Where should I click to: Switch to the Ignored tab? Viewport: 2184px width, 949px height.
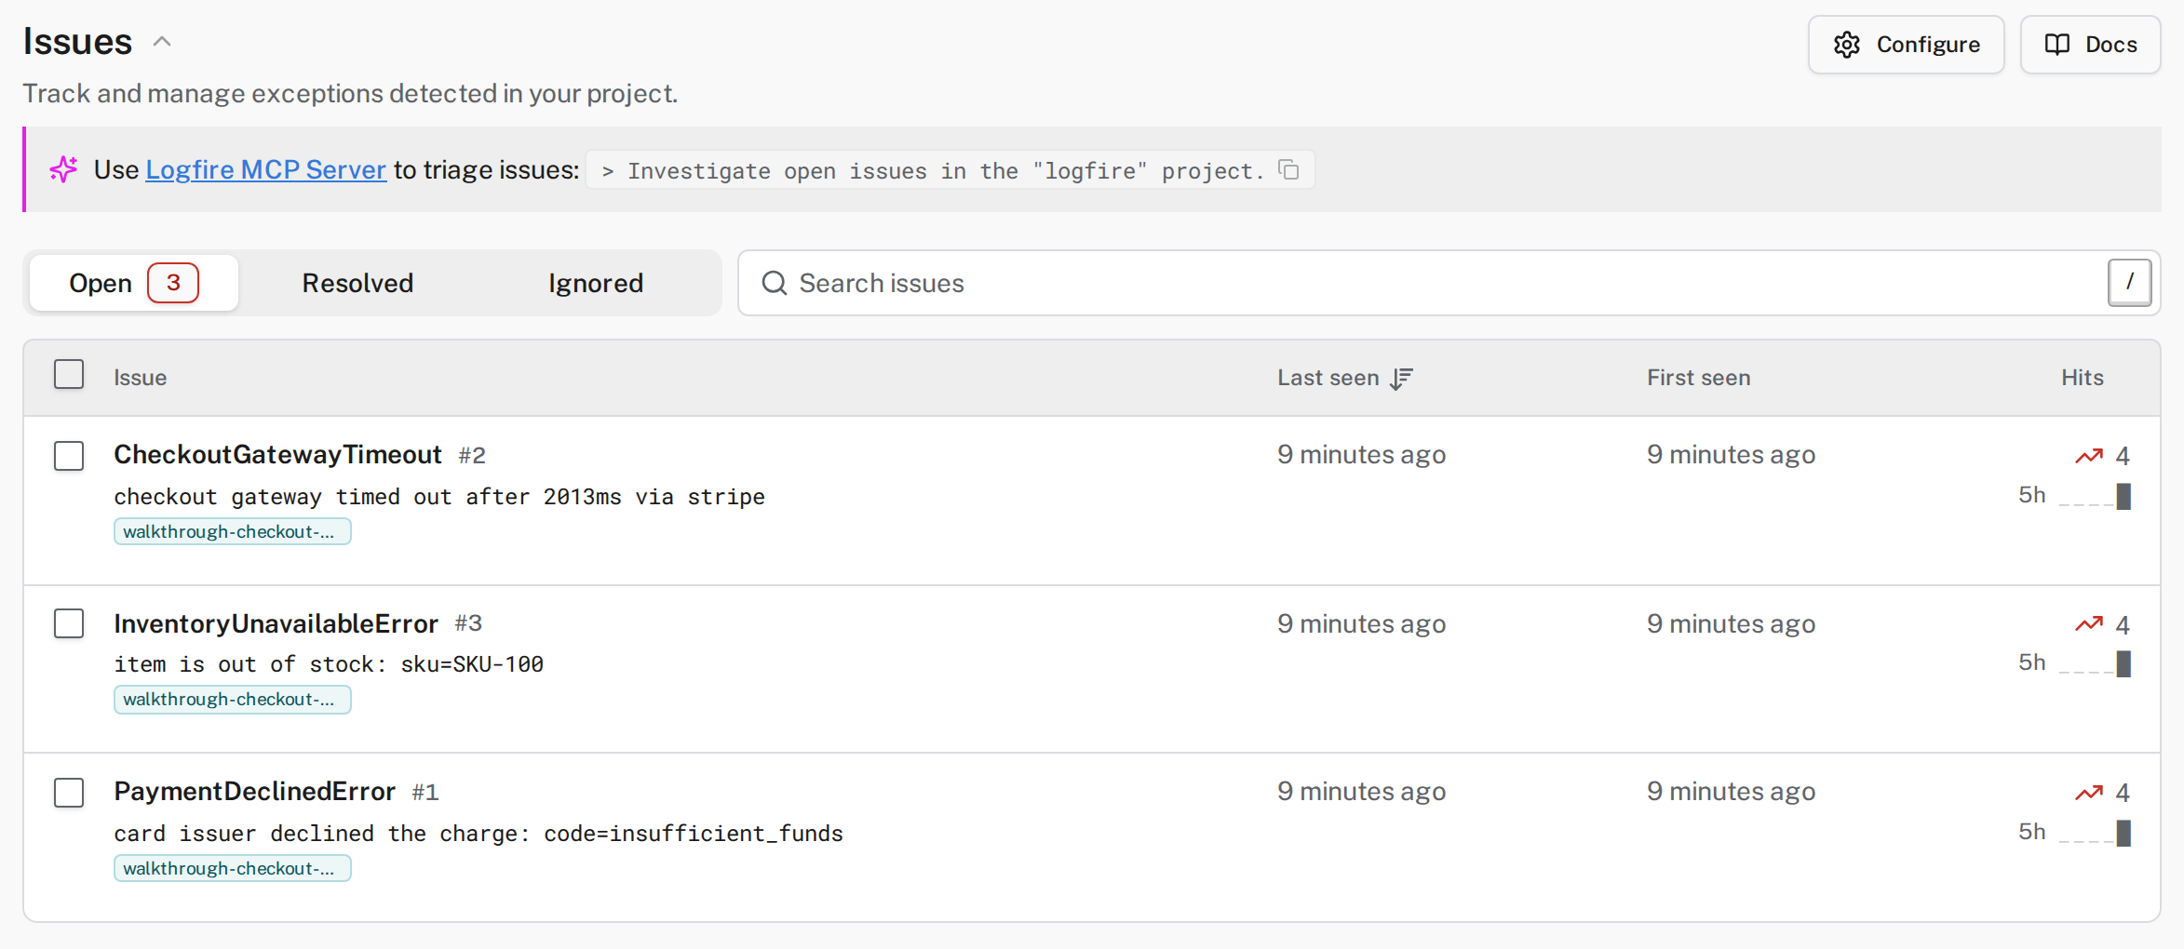pyautogui.click(x=596, y=283)
